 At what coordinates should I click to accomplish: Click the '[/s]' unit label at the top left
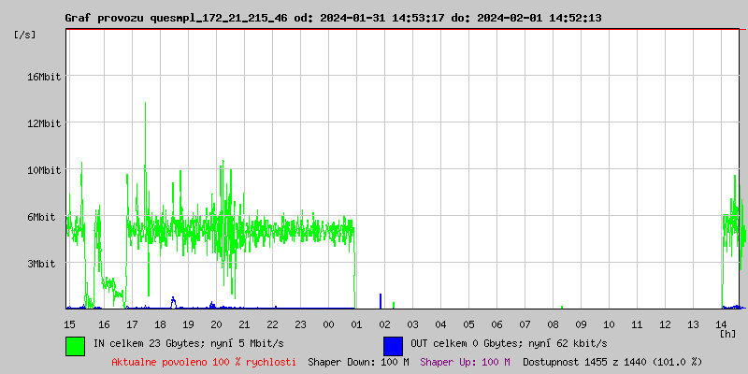(24, 34)
